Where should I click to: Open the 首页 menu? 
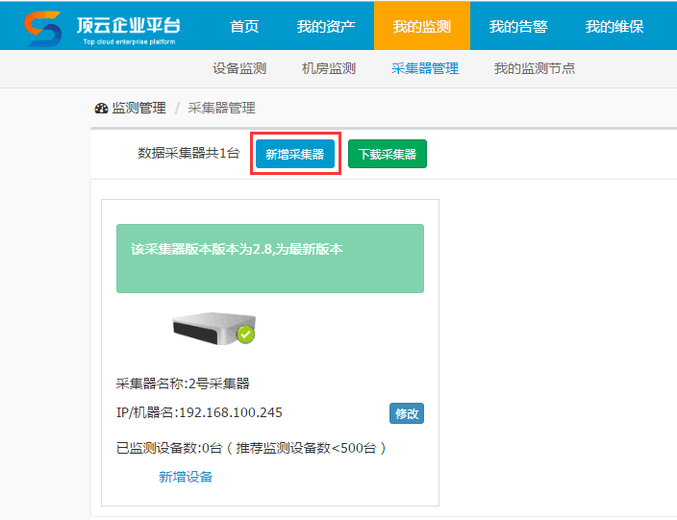tap(244, 26)
